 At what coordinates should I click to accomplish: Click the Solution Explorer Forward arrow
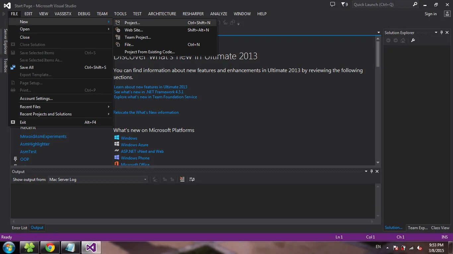[x=396, y=40]
